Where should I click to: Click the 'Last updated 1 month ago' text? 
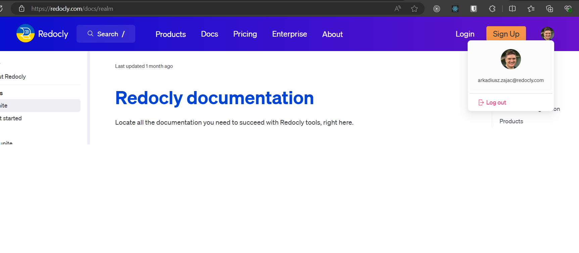pyautogui.click(x=144, y=66)
